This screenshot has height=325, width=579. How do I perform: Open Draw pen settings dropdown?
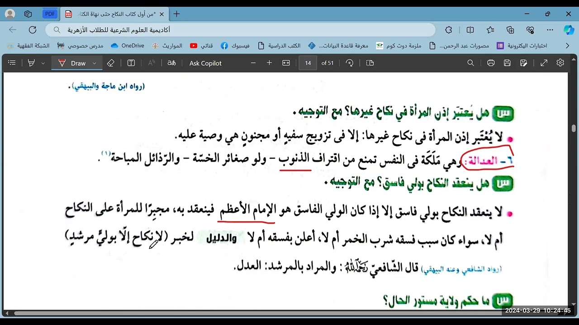point(94,63)
